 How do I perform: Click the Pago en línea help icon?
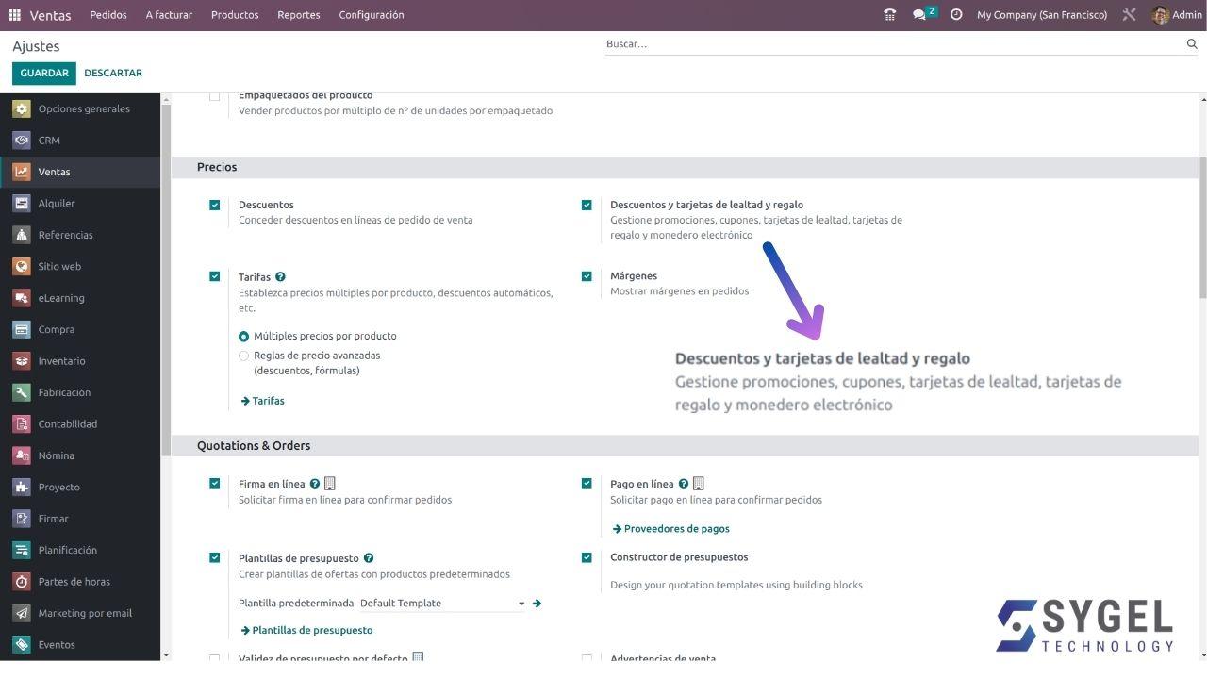(x=684, y=484)
